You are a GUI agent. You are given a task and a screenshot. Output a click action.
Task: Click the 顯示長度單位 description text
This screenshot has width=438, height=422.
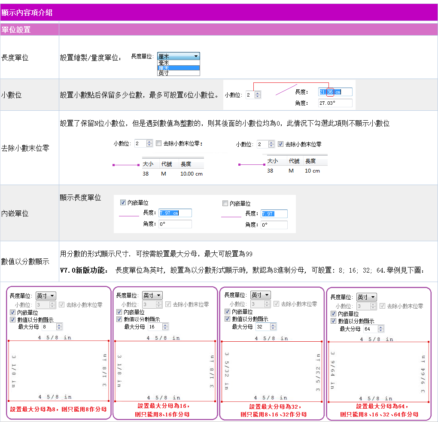(x=80, y=198)
